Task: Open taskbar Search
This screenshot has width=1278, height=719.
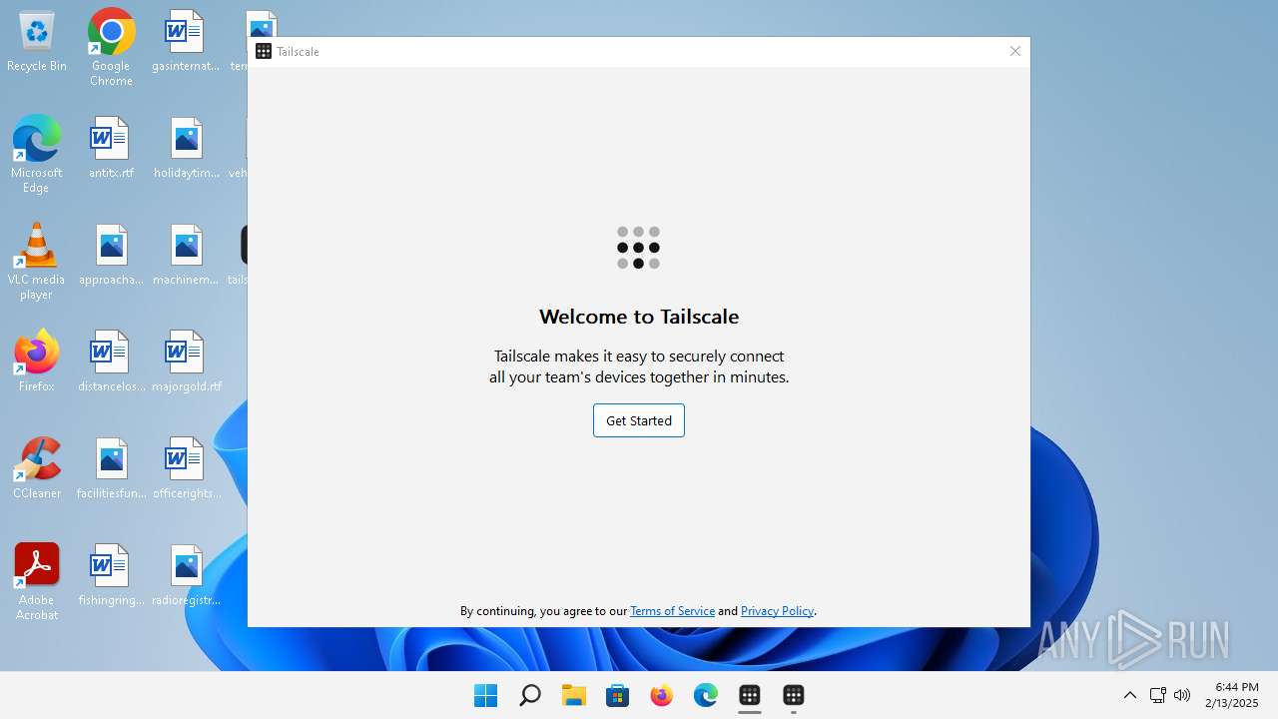Action: [530, 696]
